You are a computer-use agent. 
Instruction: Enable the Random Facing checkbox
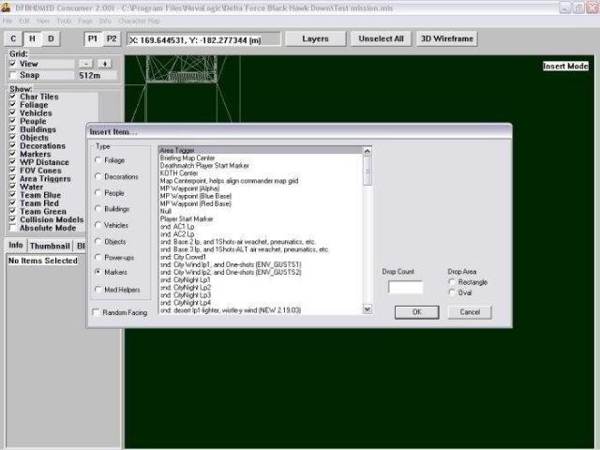pyautogui.click(x=97, y=312)
